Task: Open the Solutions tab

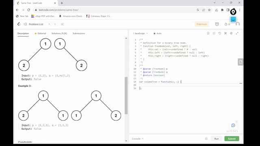Action: click(x=59, y=33)
